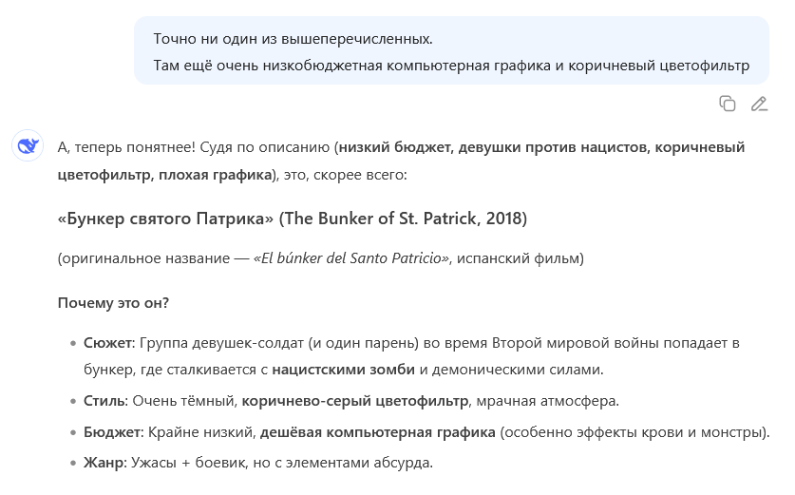The height and width of the screenshot is (495, 795).
Task: Click the subheading 'Почему это он?'
Action: [114, 302]
